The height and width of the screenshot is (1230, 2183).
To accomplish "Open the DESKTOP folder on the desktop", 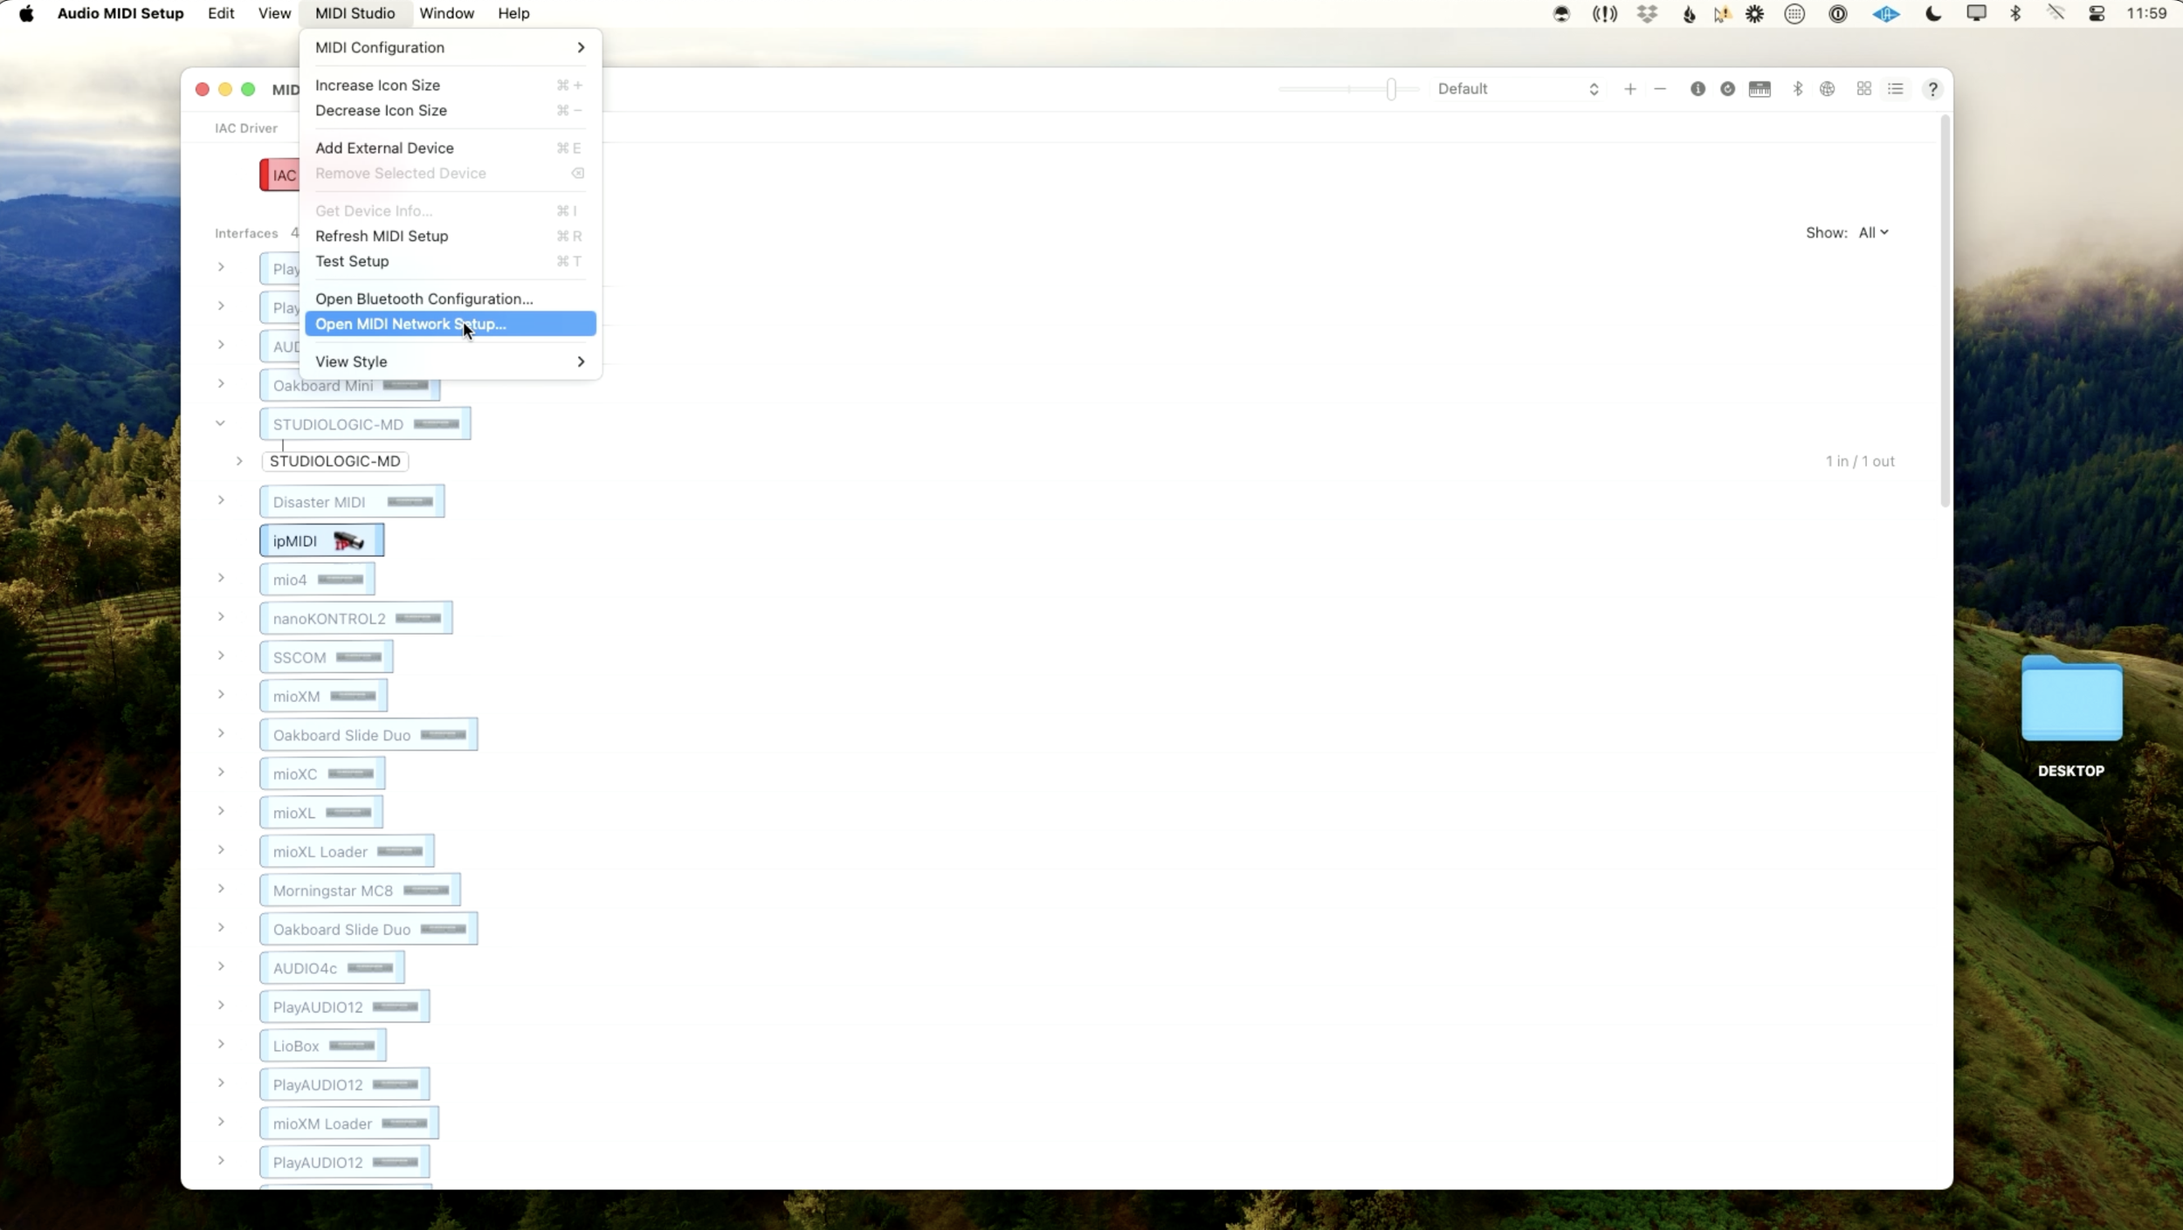I will pos(2070,701).
